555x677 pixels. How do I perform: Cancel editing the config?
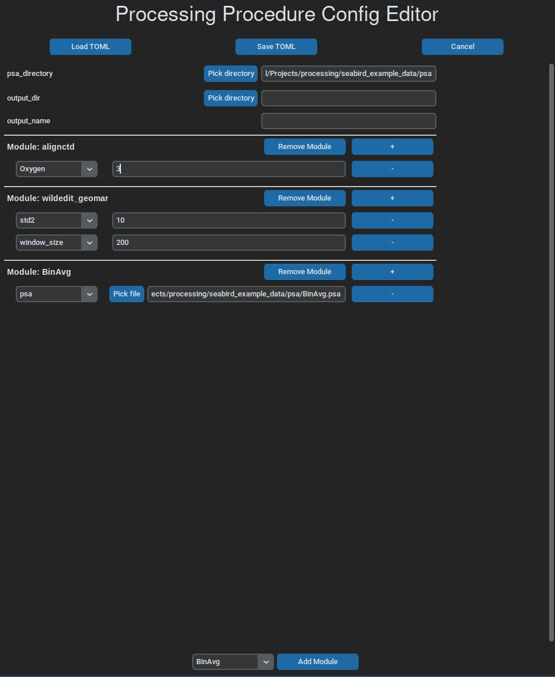click(462, 46)
